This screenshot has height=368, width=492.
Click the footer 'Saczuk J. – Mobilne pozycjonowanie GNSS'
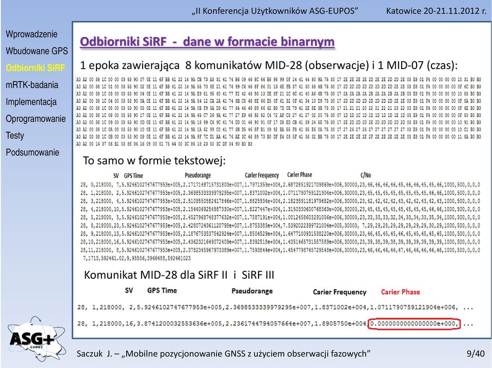[223, 354]
